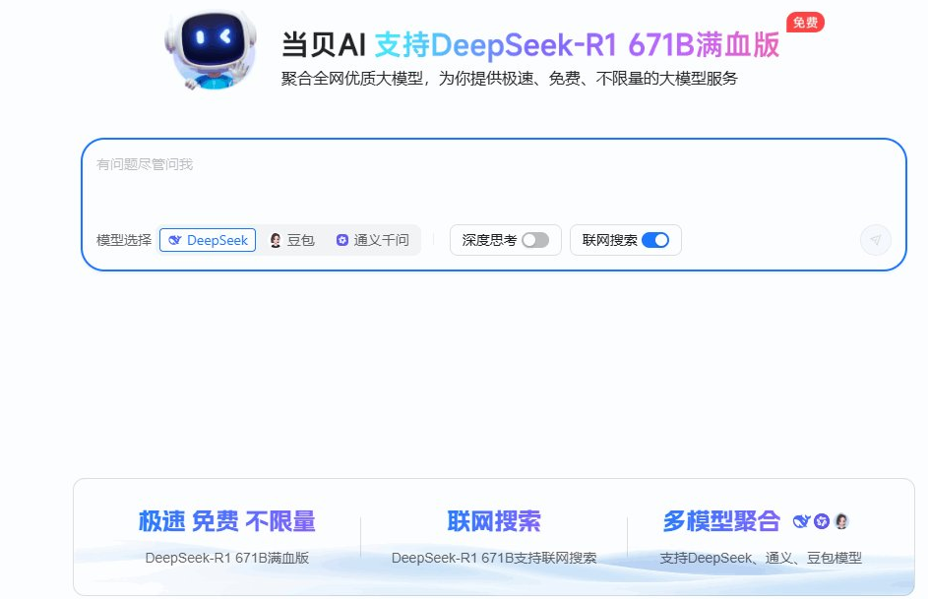Click the Tongyi round icon beside 多模型聚合
The image size is (928, 599).
click(x=822, y=521)
